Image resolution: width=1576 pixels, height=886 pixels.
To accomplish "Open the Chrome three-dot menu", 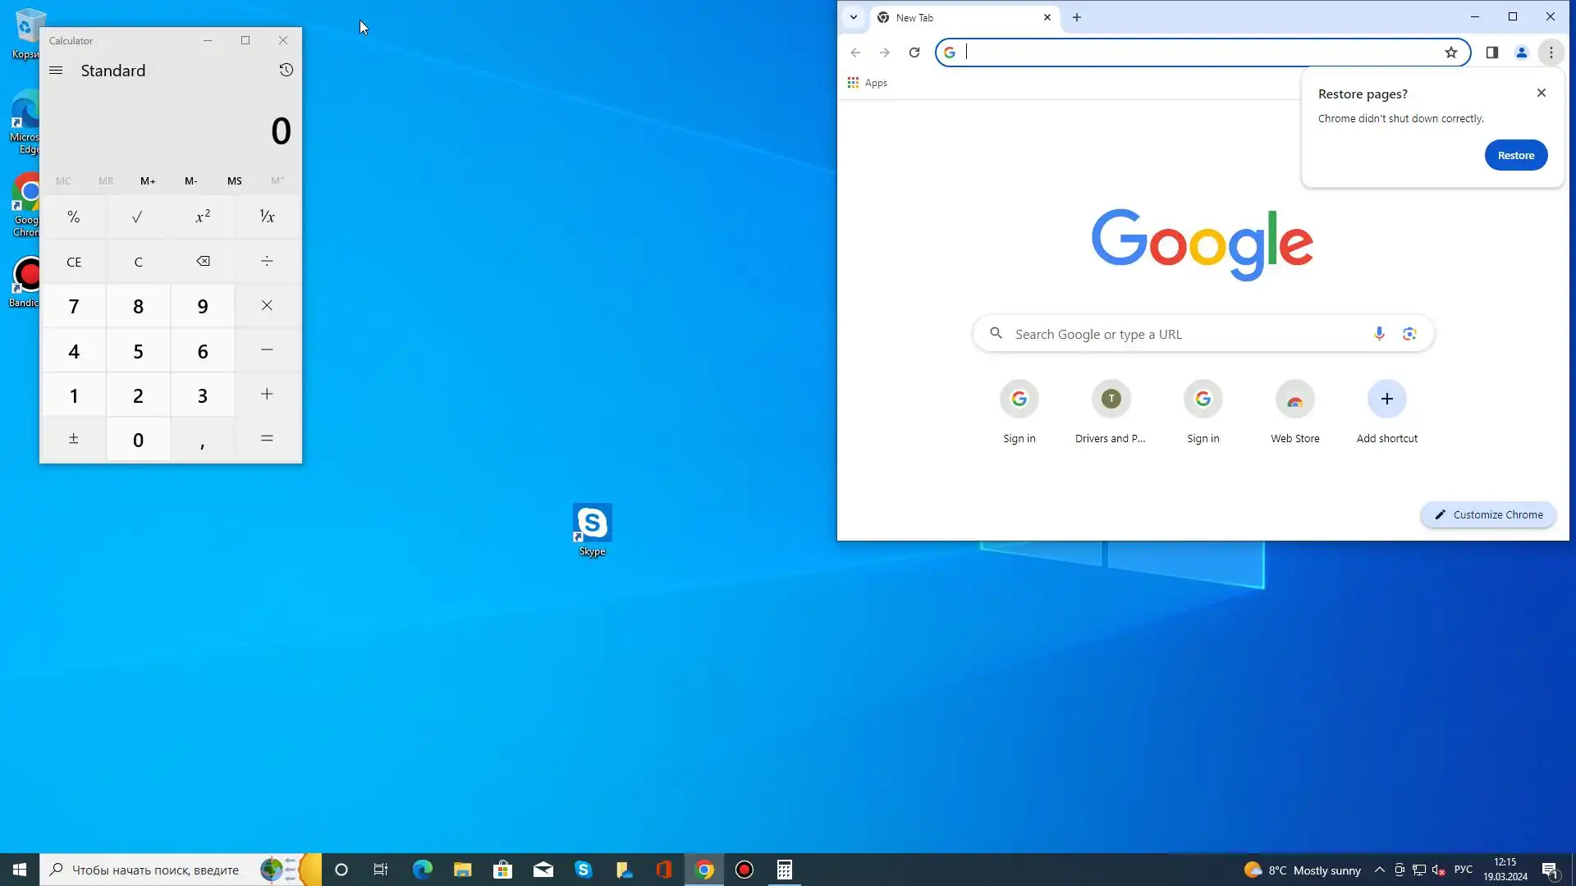I will tap(1551, 53).
